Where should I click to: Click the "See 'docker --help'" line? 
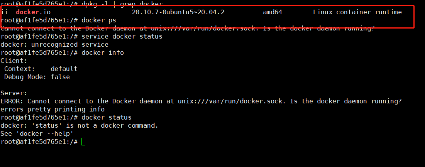coord(37,134)
